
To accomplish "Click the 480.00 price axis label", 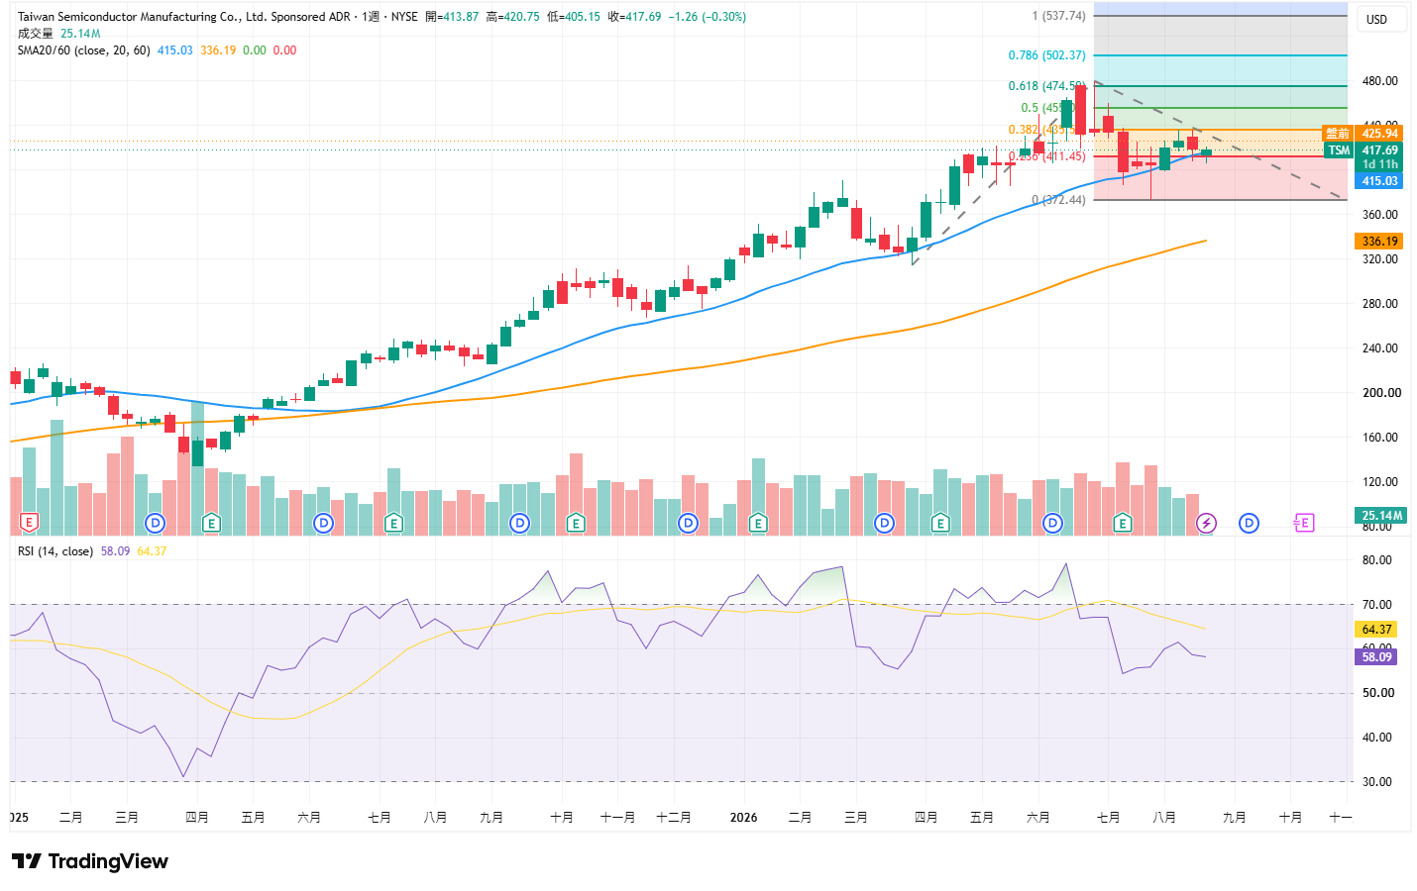I will (x=1380, y=81).
